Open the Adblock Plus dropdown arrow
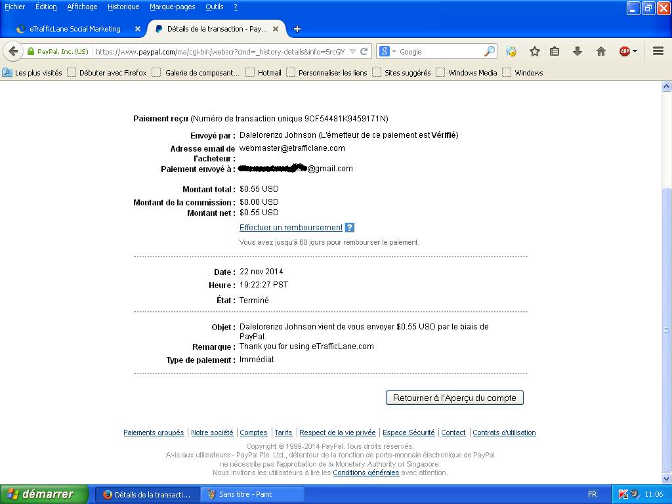The height and width of the screenshot is (504, 672). tap(635, 51)
